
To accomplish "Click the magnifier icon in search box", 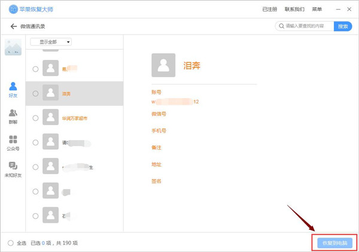I will tap(281, 26).
